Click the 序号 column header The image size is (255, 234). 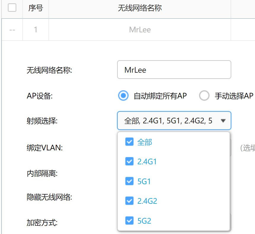[x=36, y=8]
